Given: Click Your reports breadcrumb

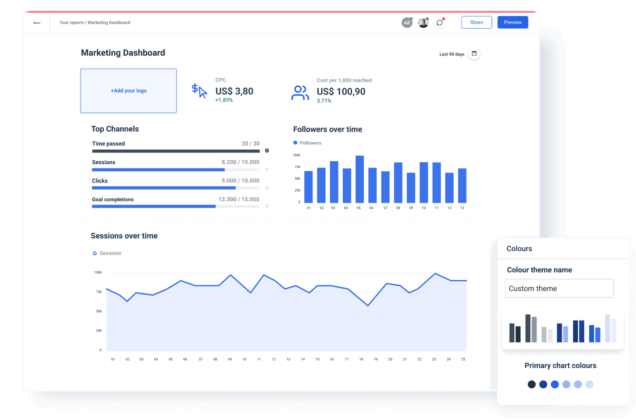Looking at the screenshot, I should click(x=71, y=22).
